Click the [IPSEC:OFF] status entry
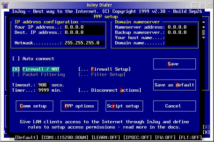The image size is (214, 142). [137, 137]
